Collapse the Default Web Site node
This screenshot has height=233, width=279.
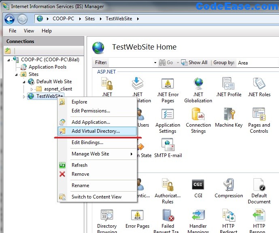[24, 82]
